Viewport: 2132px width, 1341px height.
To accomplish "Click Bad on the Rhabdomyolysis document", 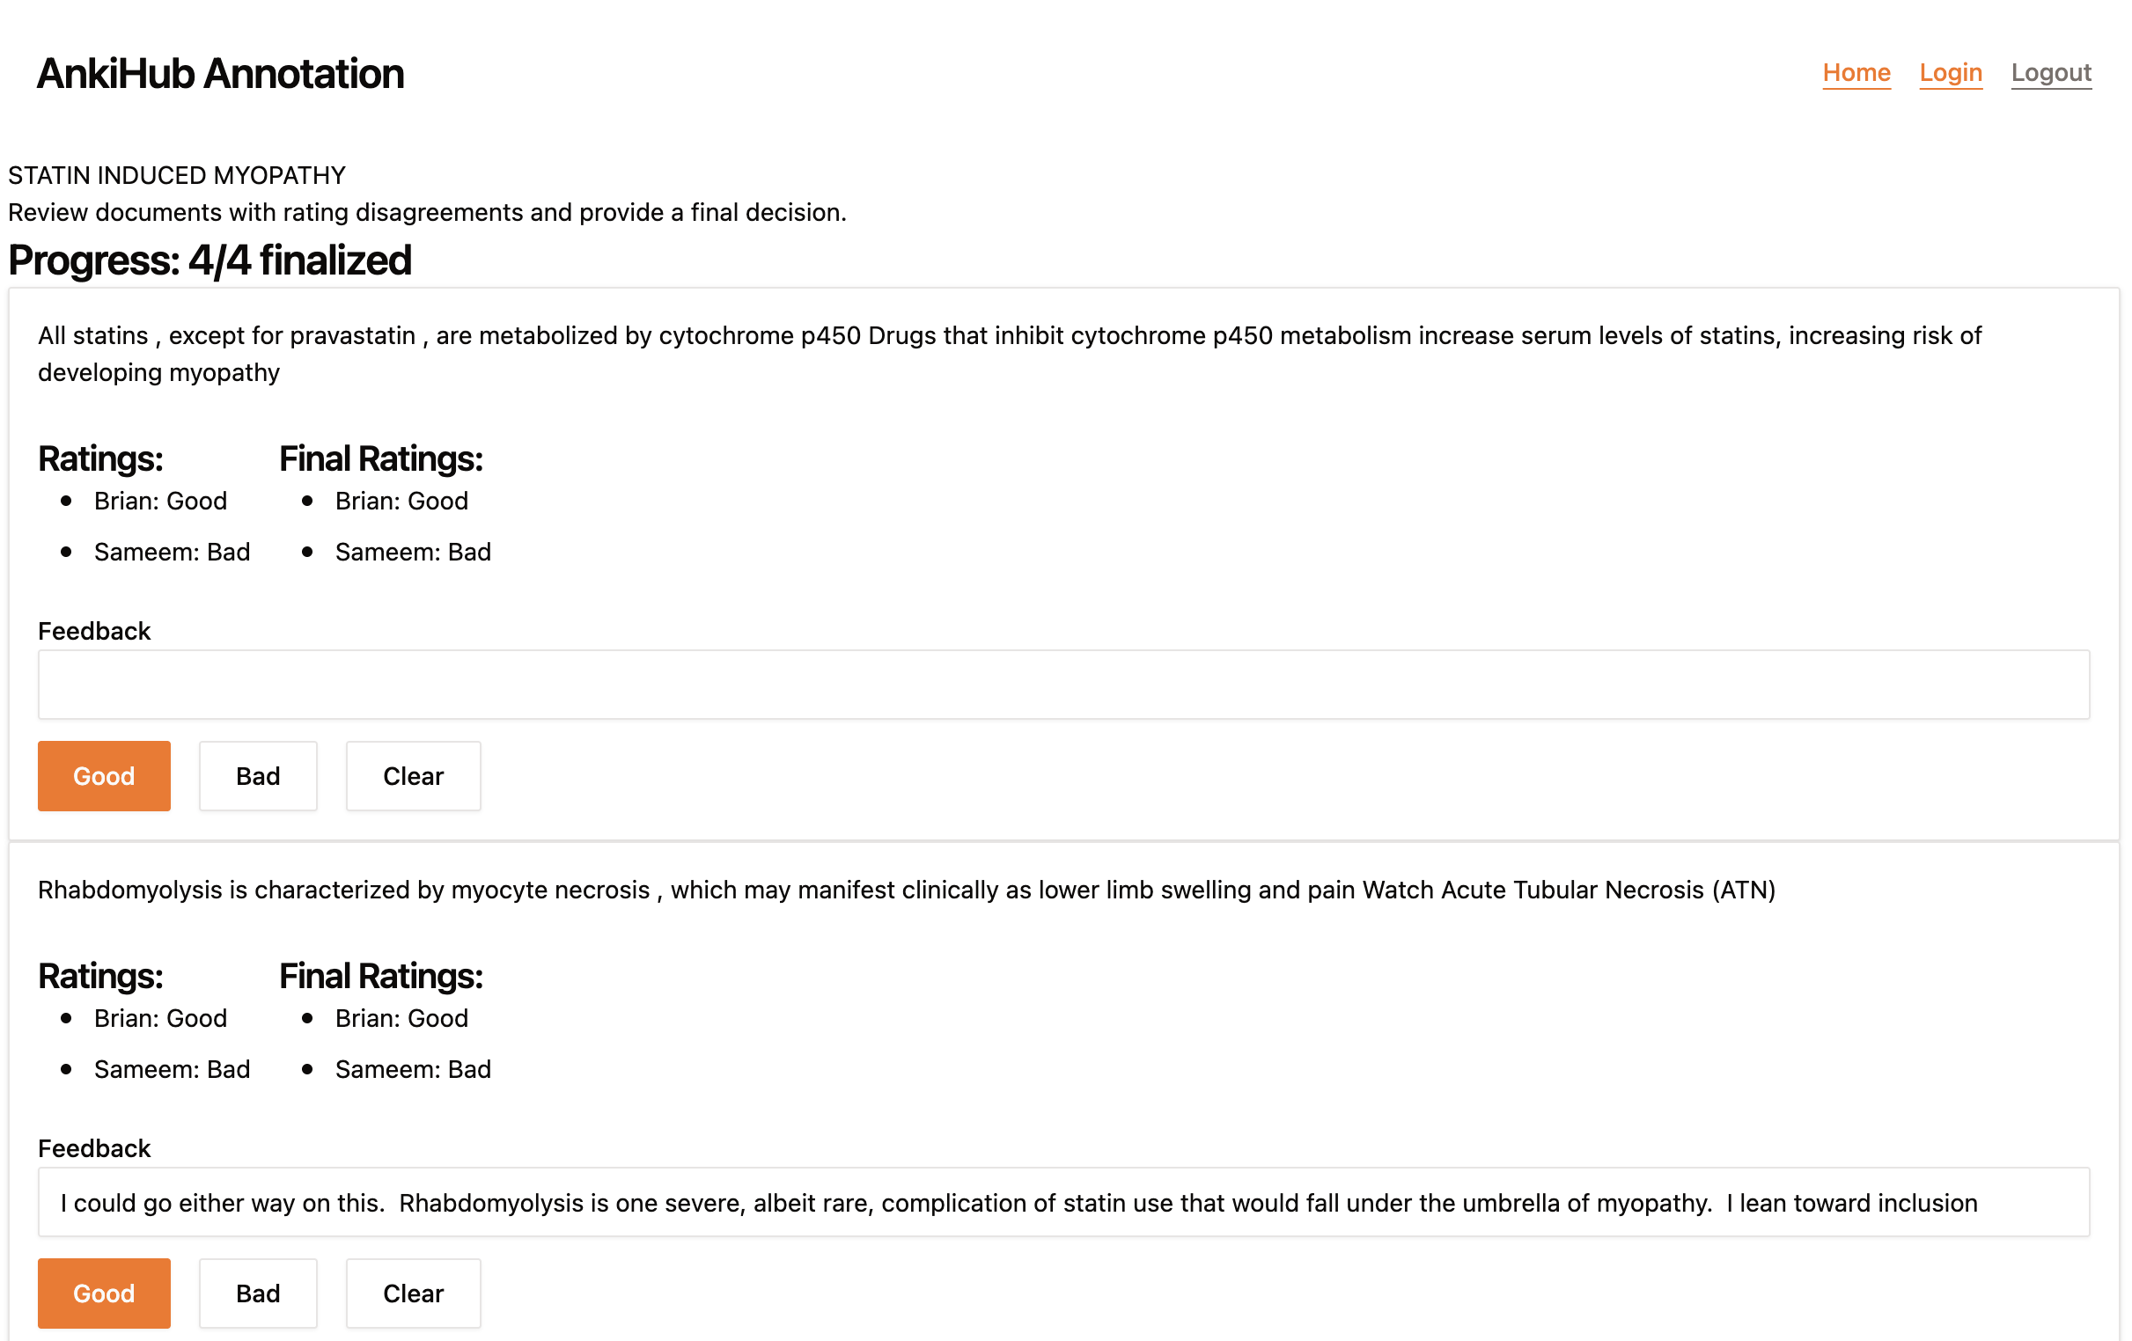I will 258,1293.
